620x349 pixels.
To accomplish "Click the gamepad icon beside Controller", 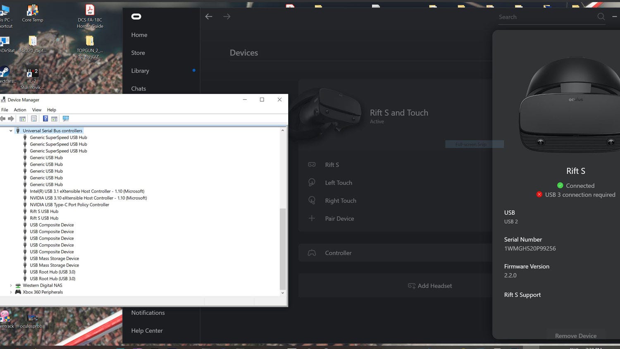I will click(x=312, y=253).
